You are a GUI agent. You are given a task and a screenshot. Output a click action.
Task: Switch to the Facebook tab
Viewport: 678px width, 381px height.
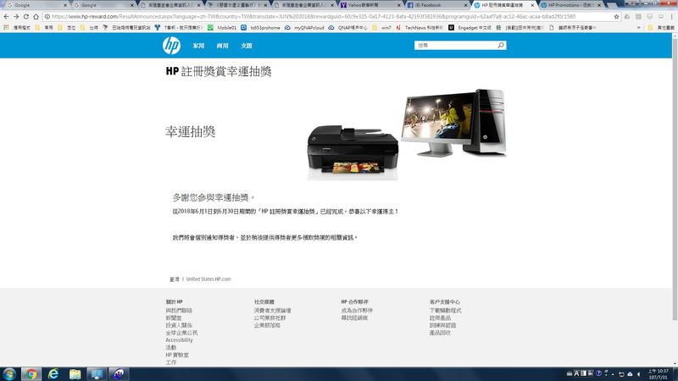pos(436,5)
